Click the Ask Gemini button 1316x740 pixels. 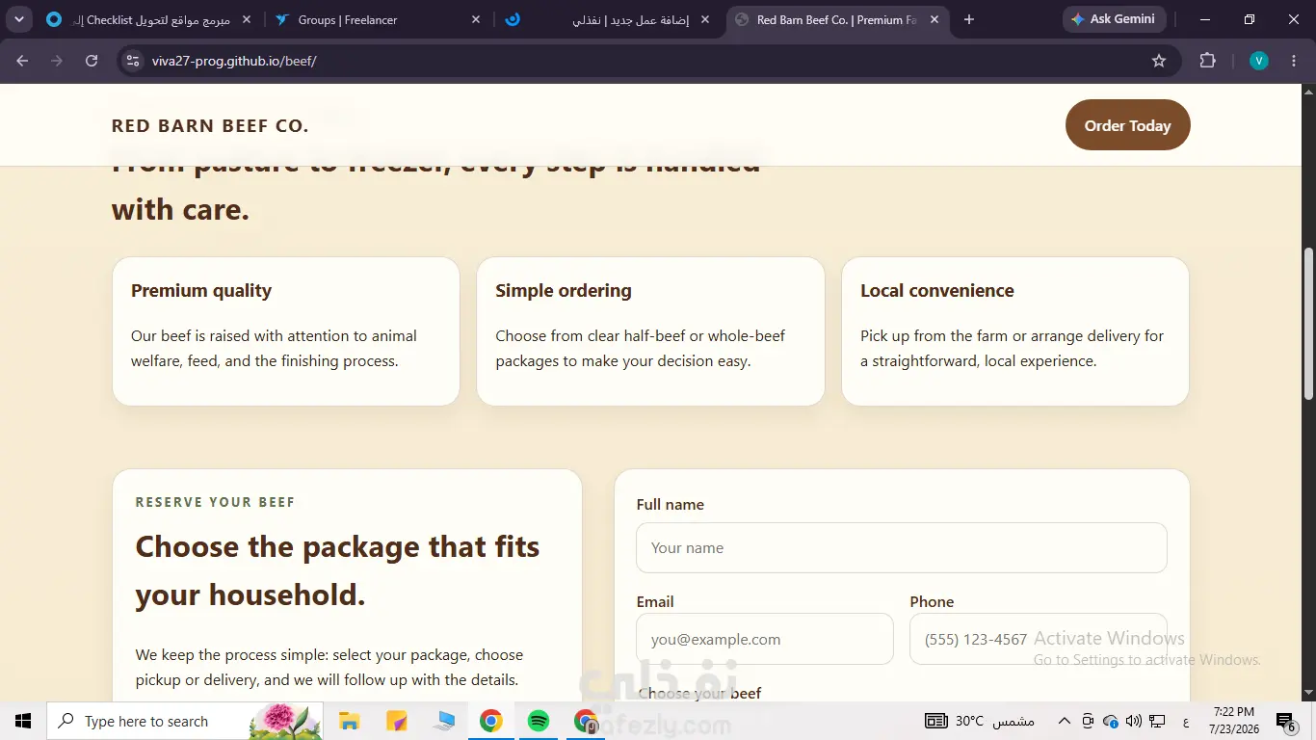click(x=1114, y=19)
